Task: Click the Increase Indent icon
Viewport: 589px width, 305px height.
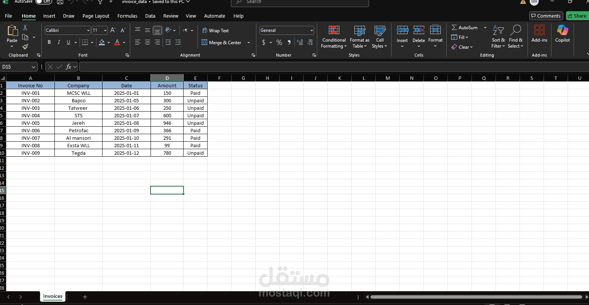Action: (178, 42)
